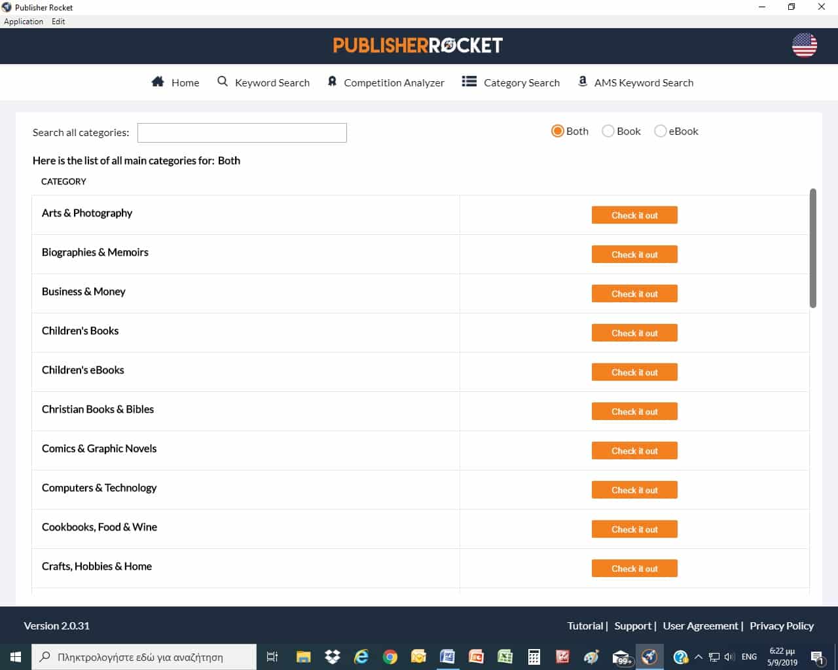Viewport: 838px width, 670px height.
Task: Open Google Chrome from the taskbar
Action: [390, 656]
